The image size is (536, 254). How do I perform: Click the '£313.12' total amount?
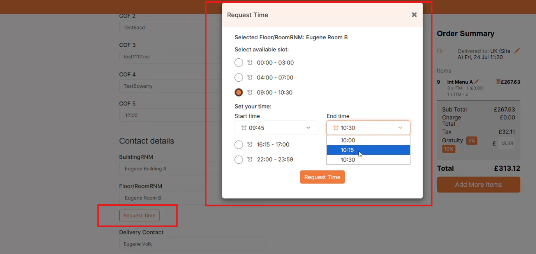pyautogui.click(x=507, y=168)
